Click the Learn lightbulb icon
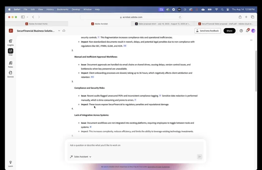Viewport: 262px width, 170px height. tap(10, 163)
